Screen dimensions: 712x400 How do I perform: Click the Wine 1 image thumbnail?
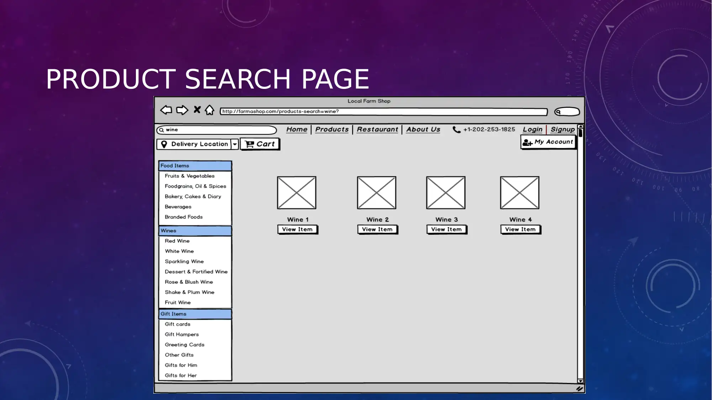click(x=297, y=193)
